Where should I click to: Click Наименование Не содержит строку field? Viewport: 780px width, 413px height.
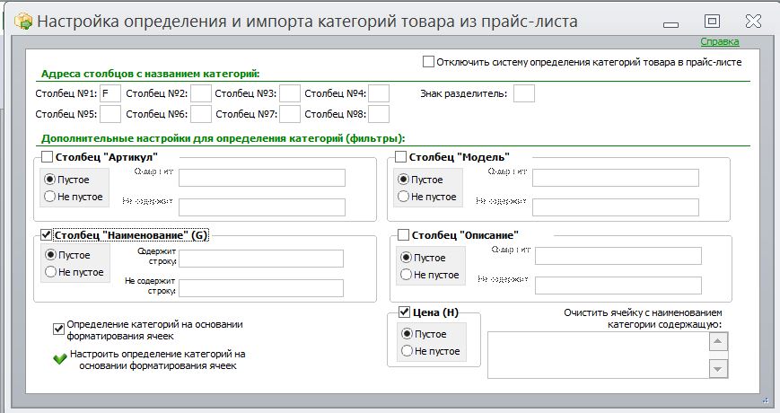[x=261, y=288]
